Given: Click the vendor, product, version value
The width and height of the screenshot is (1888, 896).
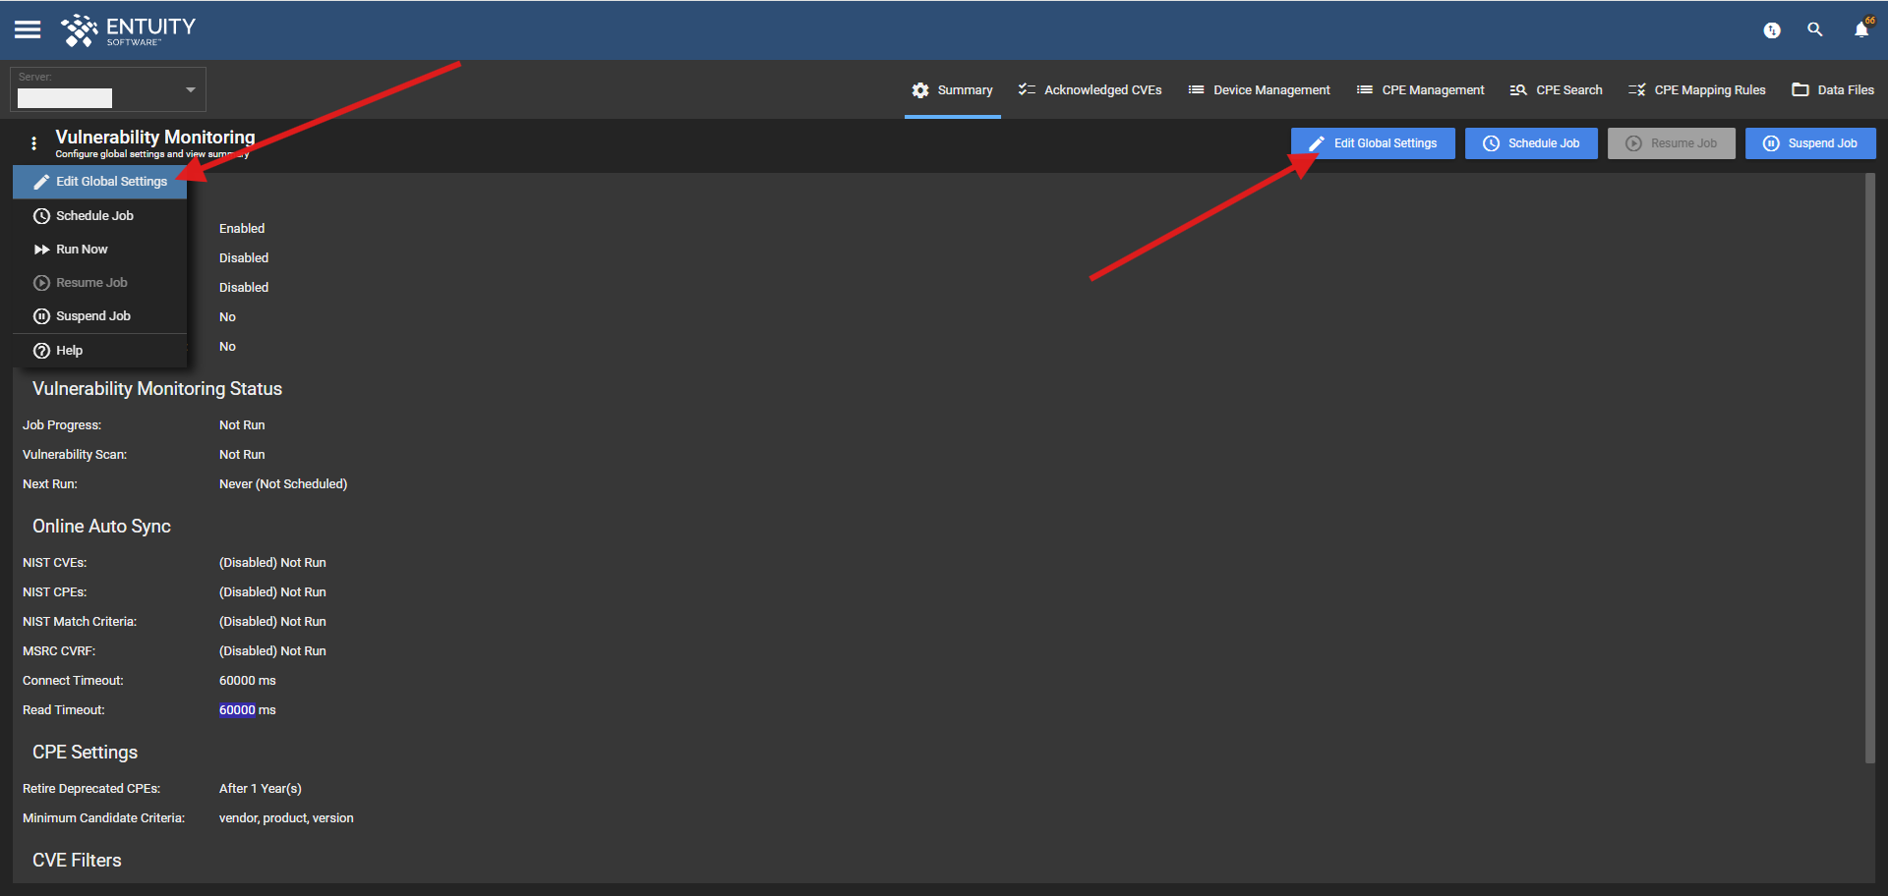Looking at the screenshot, I should tap(286, 818).
